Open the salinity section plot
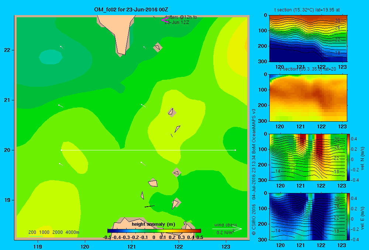The height and width of the screenshot is (250, 369). click(x=308, y=97)
